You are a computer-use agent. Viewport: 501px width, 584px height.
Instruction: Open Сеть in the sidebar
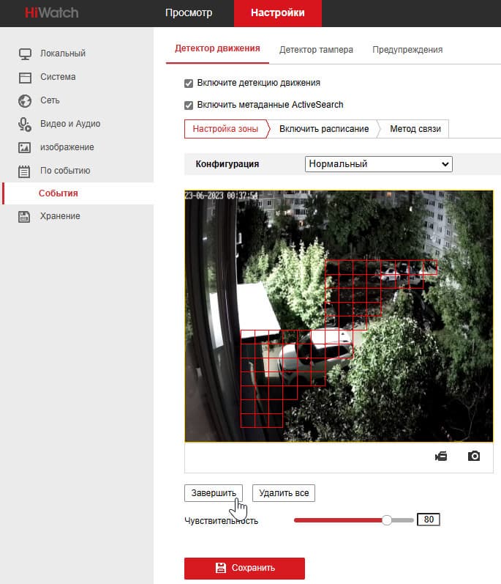coord(50,100)
